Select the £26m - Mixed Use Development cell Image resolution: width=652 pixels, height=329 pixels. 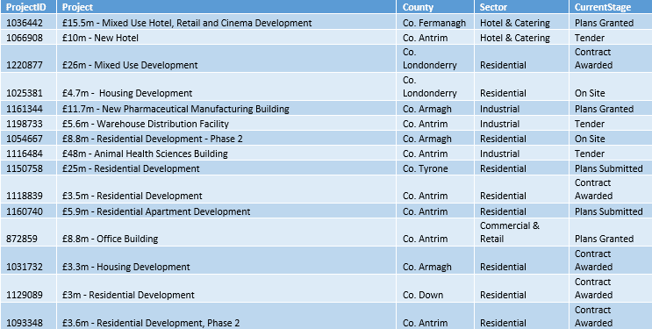pos(226,59)
